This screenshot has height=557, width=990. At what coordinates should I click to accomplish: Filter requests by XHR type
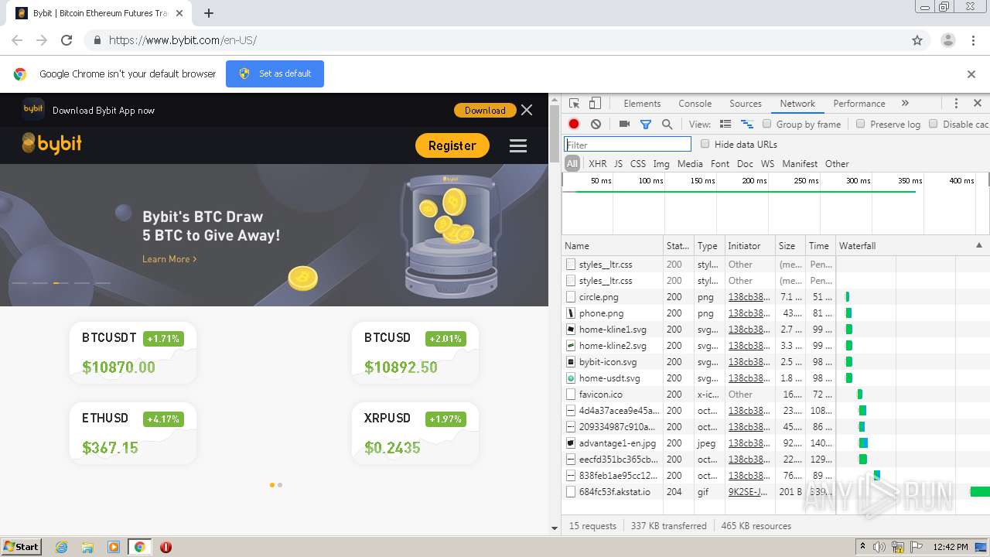(x=597, y=164)
